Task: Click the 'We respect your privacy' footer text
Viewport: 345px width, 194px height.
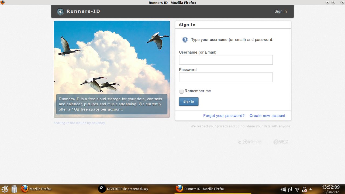Action: point(241,126)
